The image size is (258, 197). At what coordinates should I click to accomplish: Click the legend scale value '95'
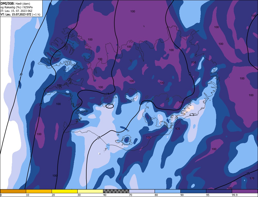coord(208,195)
